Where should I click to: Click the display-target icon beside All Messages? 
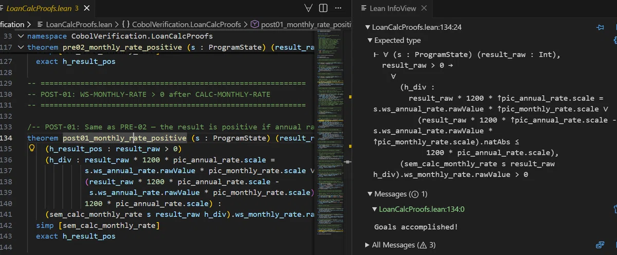coord(600,245)
